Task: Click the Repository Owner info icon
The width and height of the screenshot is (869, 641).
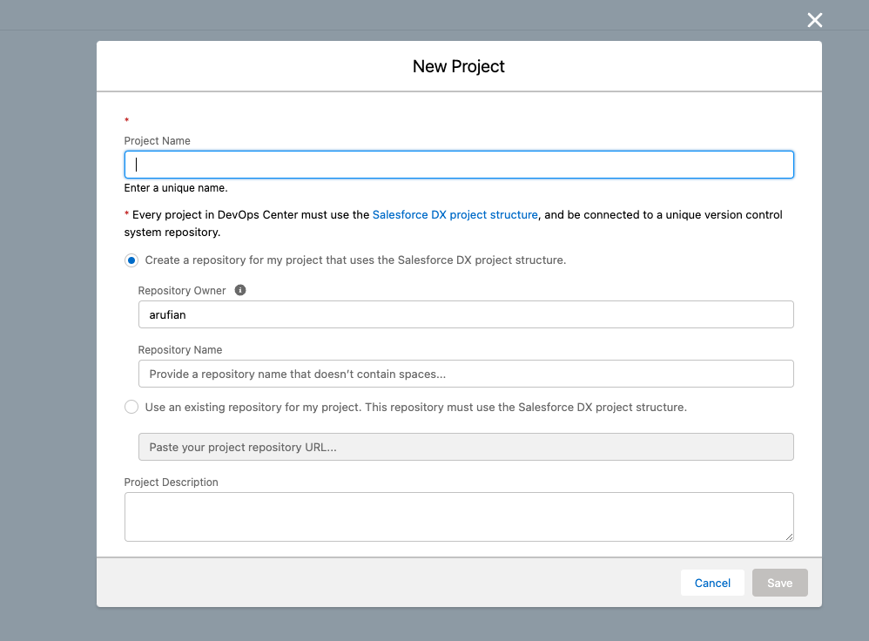Action: (240, 290)
